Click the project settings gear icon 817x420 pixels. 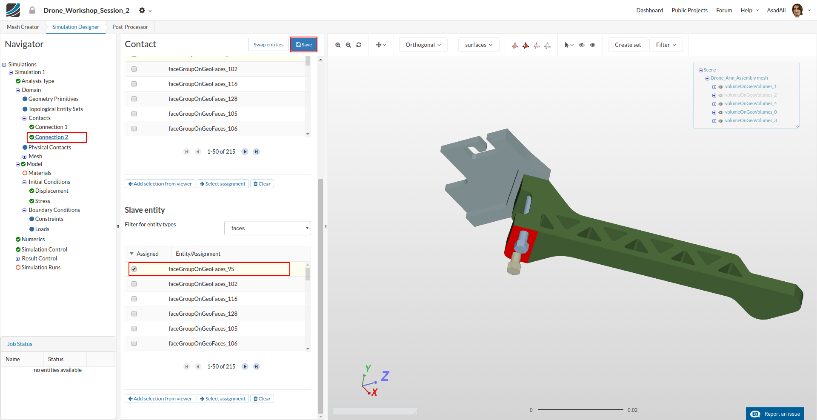142,11
